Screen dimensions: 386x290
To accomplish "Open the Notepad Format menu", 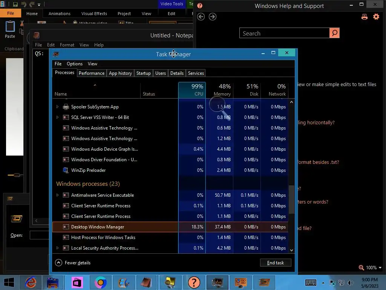I will tap(67, 45).
